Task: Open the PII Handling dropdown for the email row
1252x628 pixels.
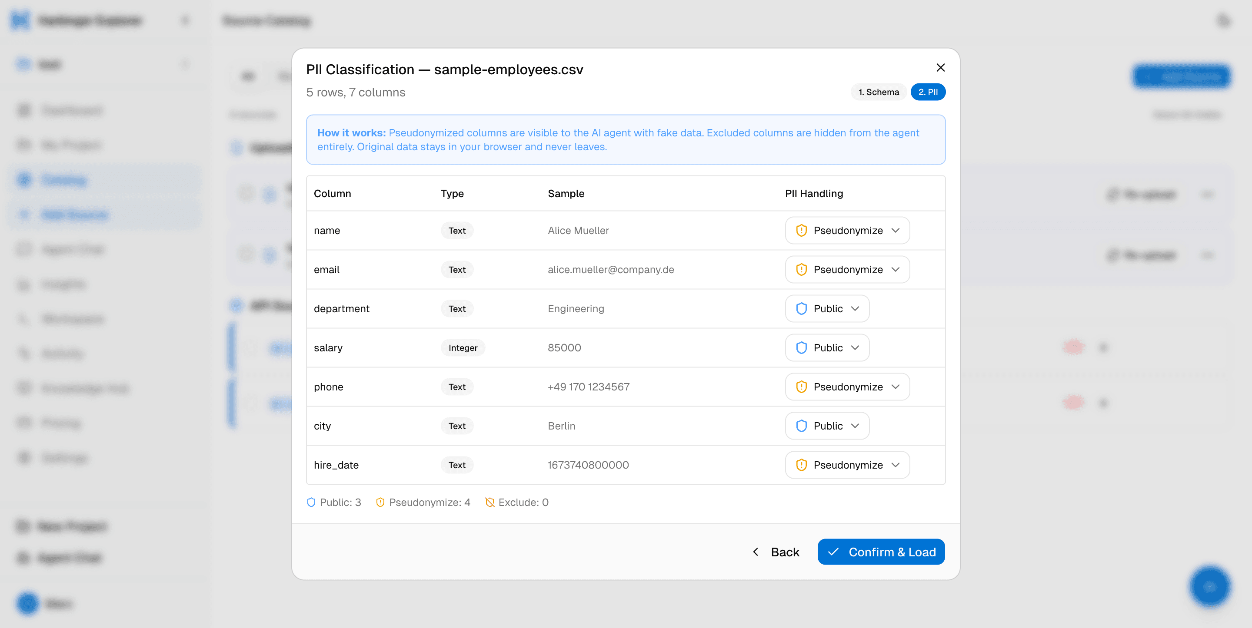Action: [x=847, y=270]
